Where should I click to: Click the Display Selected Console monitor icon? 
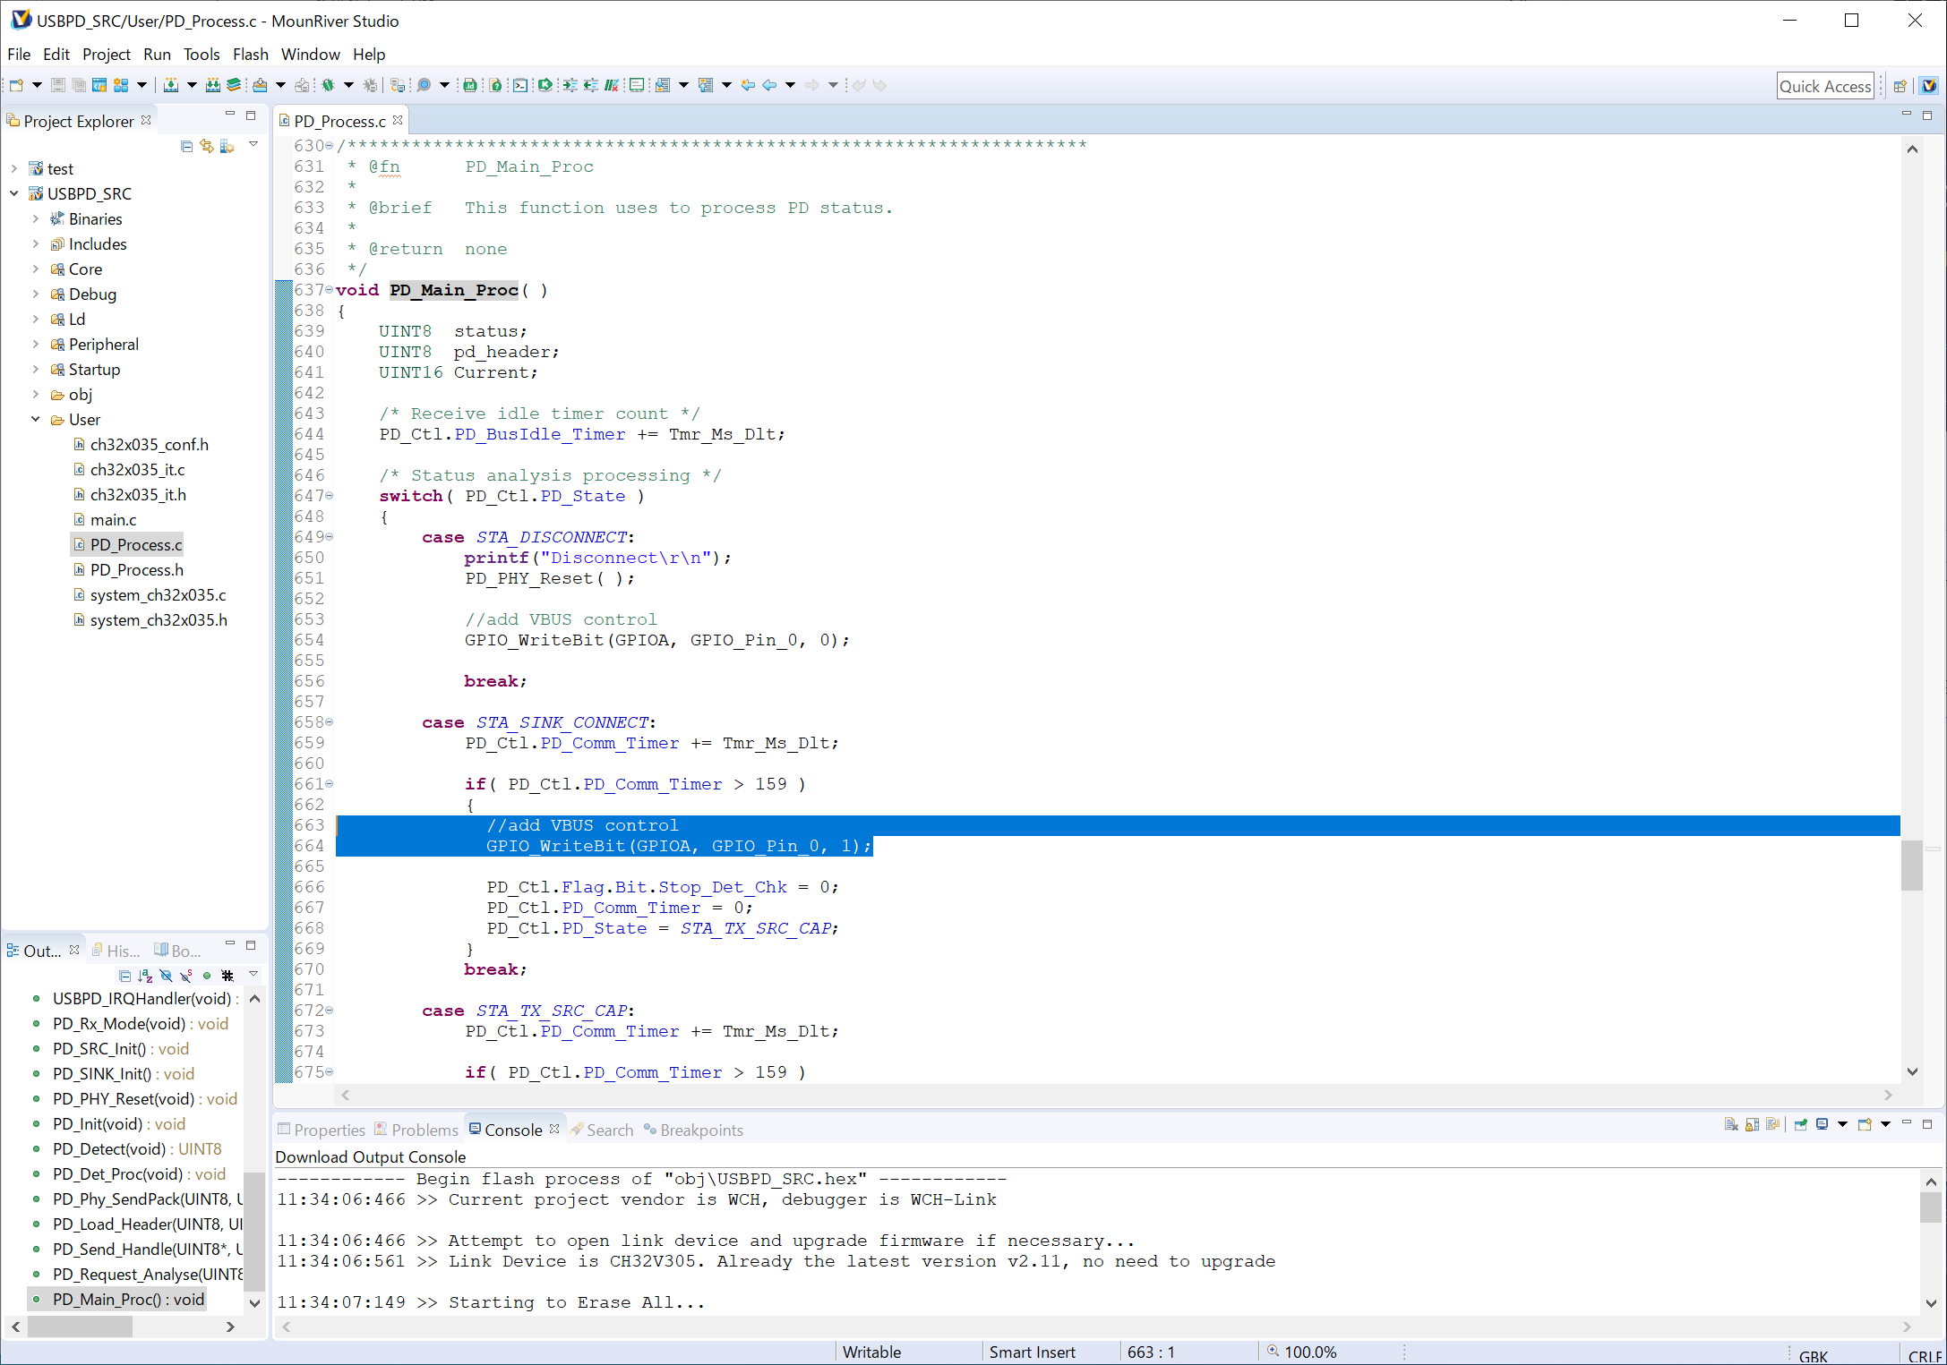(x=1822, y=1124)
